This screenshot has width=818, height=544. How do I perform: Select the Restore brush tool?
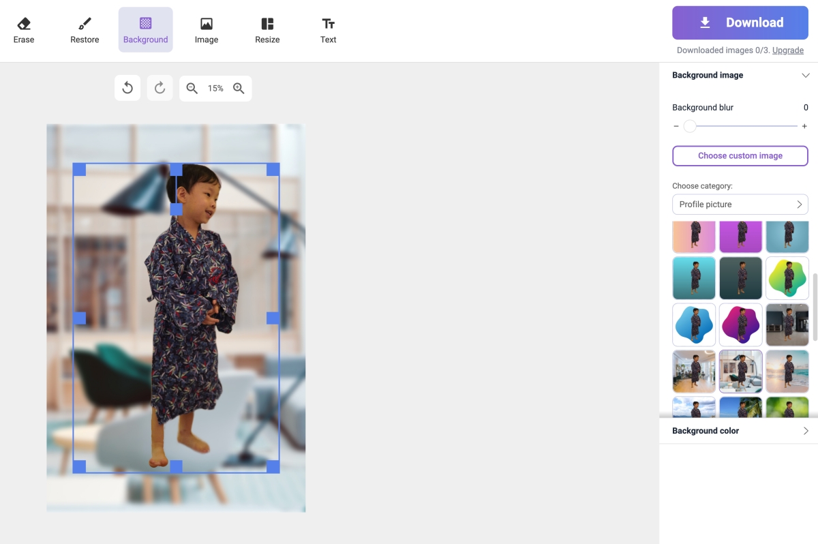point(85,30)
